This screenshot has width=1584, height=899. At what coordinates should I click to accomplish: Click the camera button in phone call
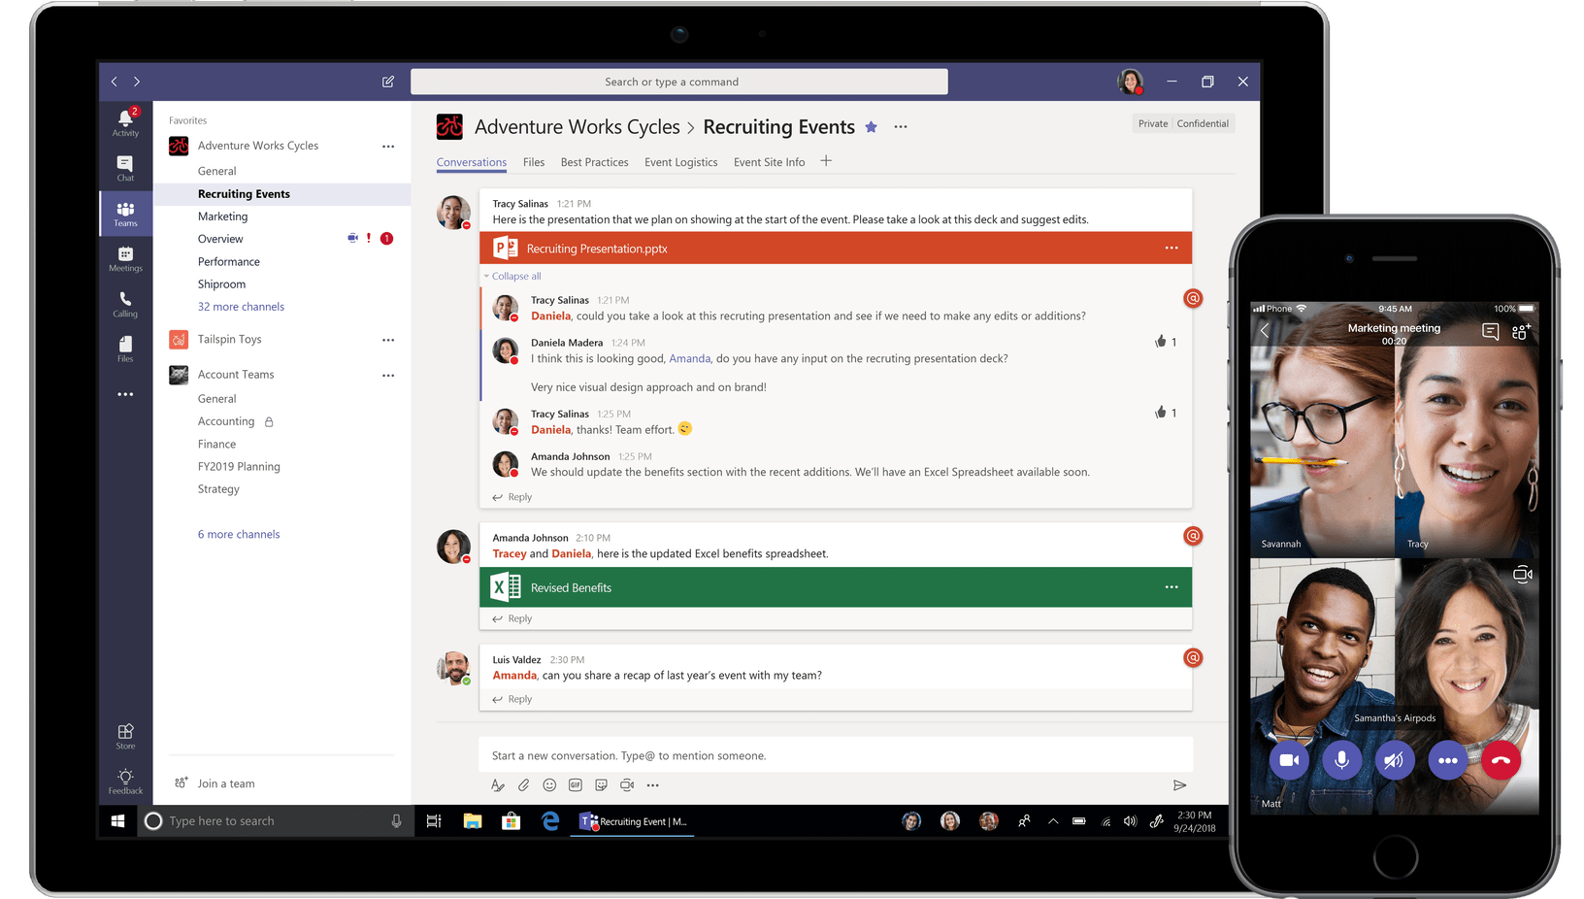click(1289, 760)
